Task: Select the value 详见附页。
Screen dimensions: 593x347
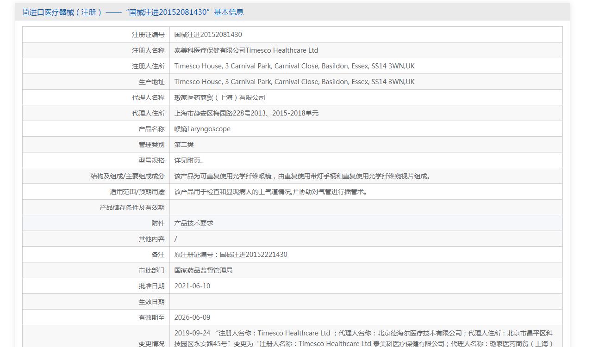Action: click(189, 160)
